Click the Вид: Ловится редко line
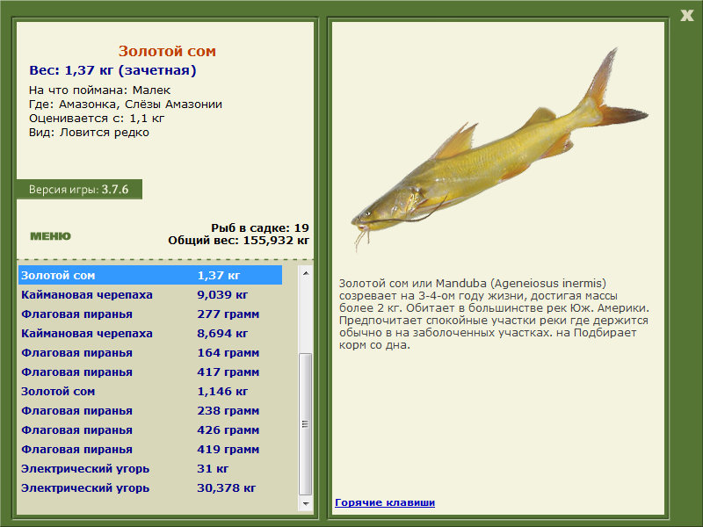The width and height of the screenshot is (703, 527). point(90,133)
